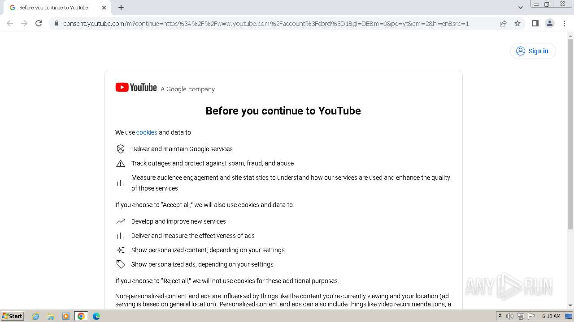This screenshot has height=322, width=574.
Task: Open File Explorer from the taskbar
Action: pos(51,316)
